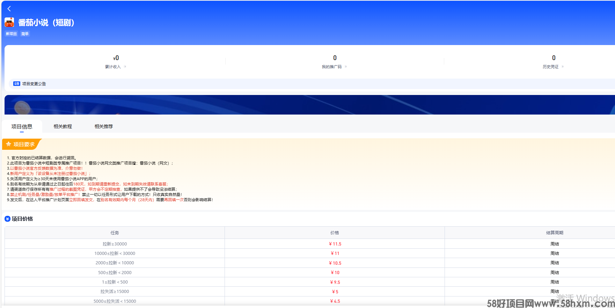Select the 项目信息 tab
The height and width of the screenshot is (308, 615).
22,126
